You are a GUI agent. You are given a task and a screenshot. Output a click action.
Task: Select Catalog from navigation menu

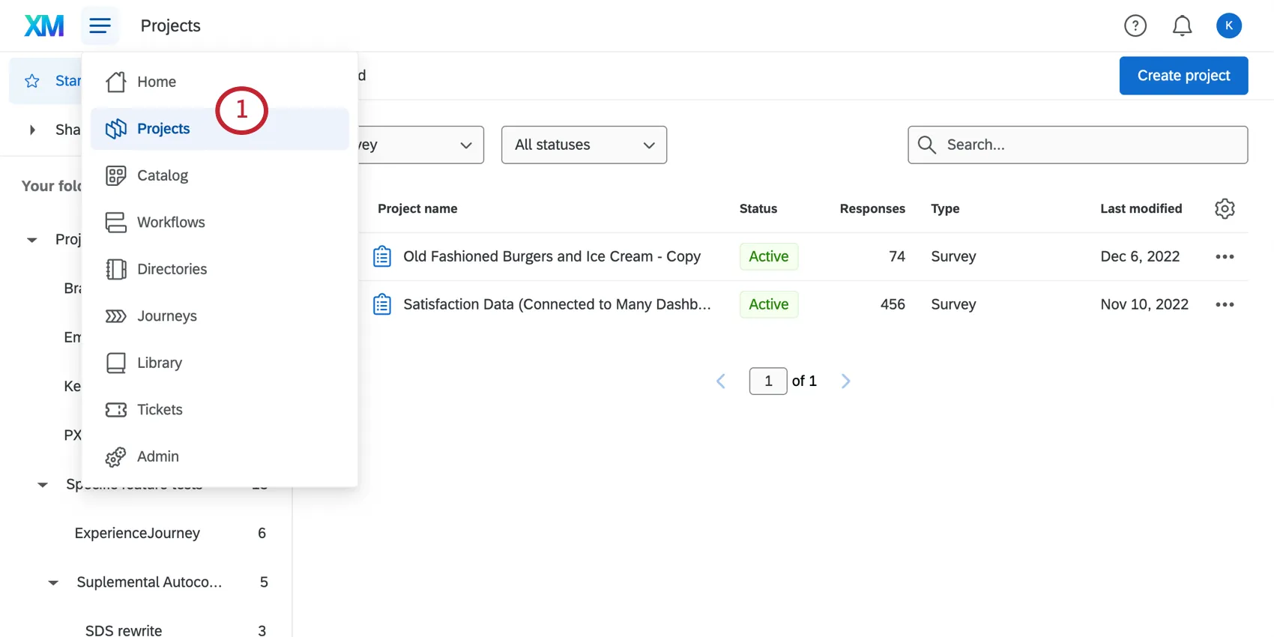[163, 175]
